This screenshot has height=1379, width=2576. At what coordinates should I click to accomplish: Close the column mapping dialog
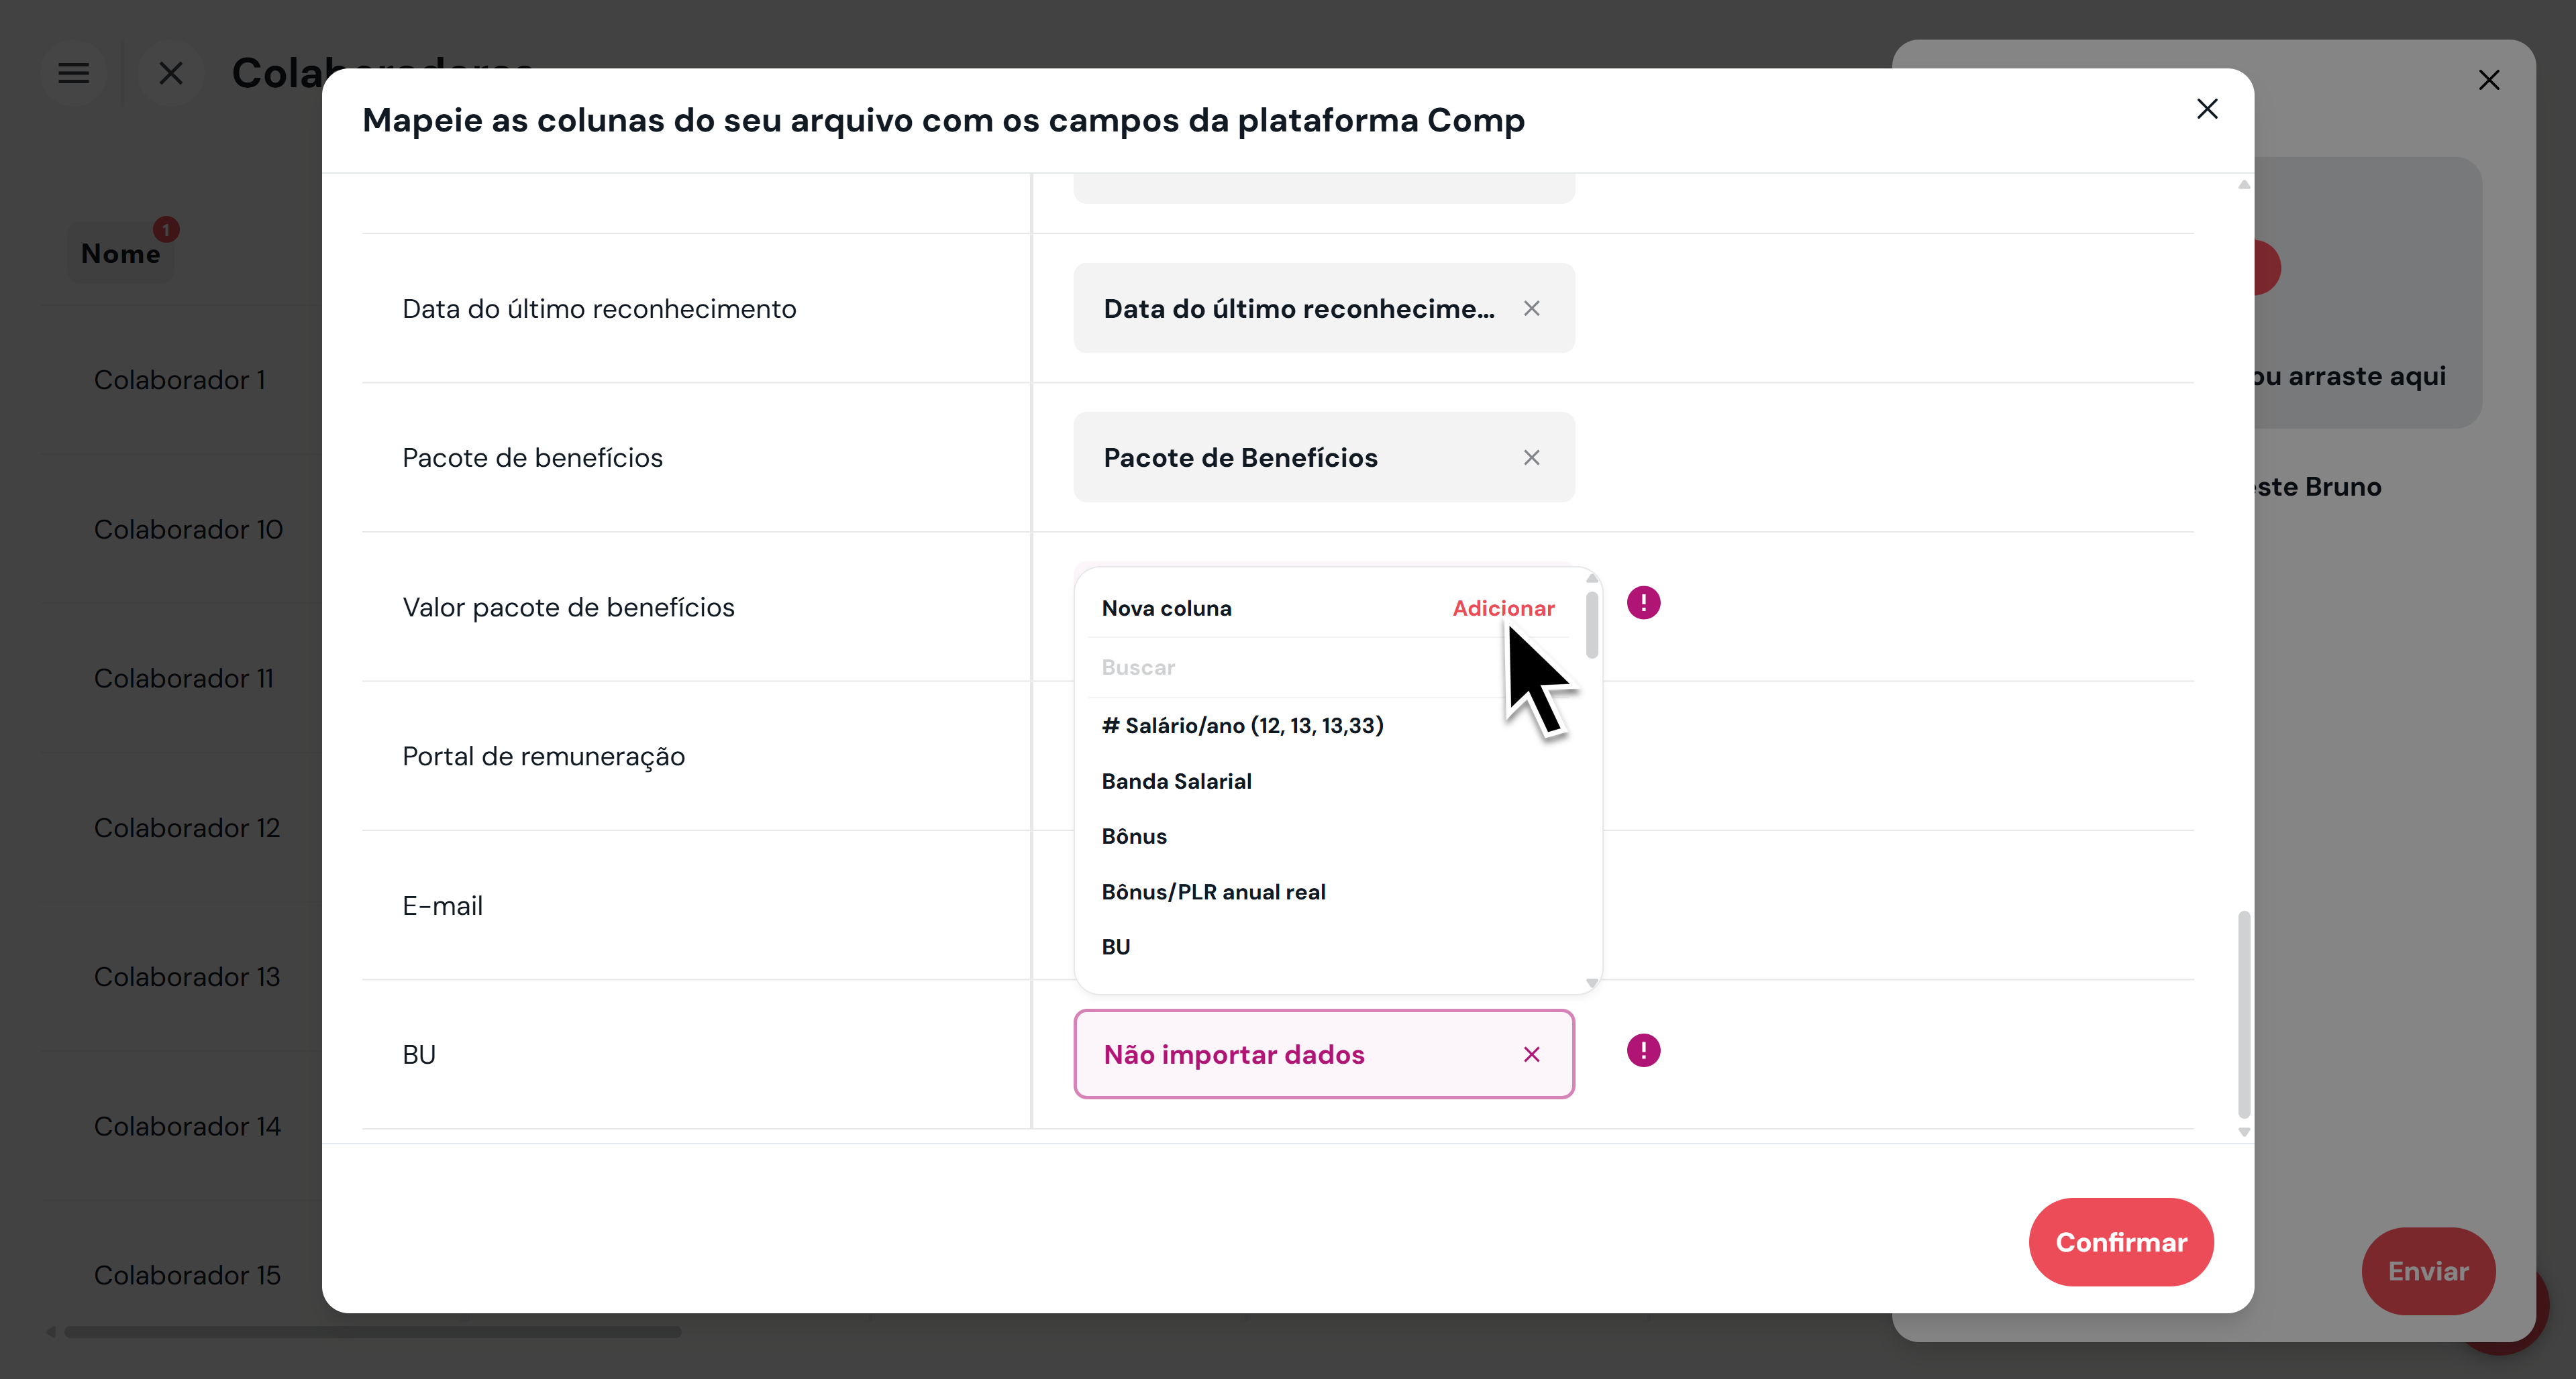pyautogui.click(x=2207, y=109)
